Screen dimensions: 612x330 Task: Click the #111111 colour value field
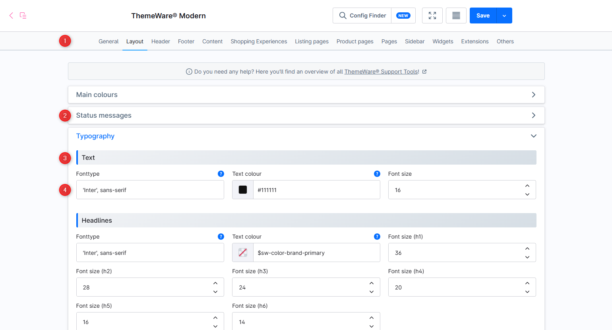[317, 190]
